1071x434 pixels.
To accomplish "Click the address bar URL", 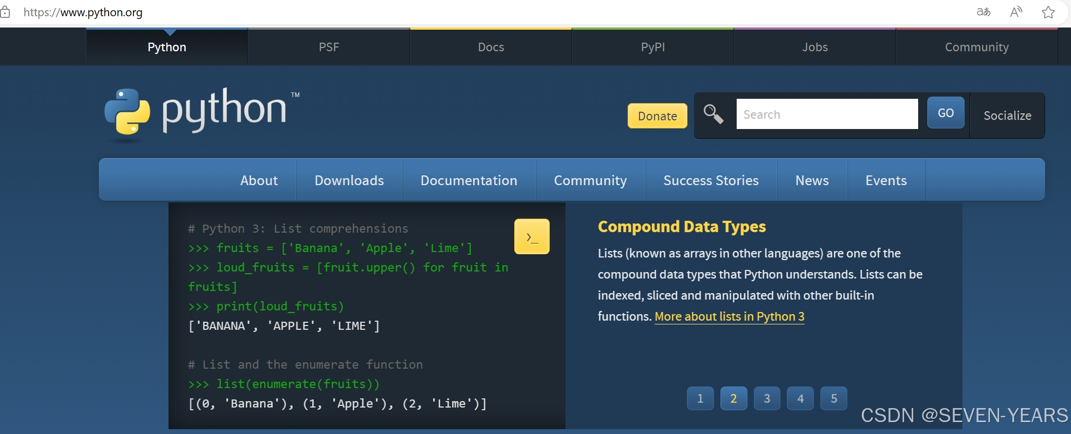I will coord(83,12).
